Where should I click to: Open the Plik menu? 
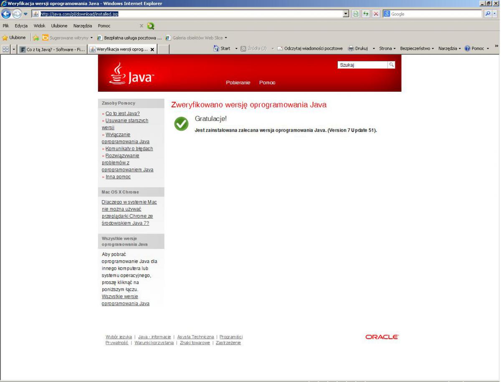click(6, 26)
